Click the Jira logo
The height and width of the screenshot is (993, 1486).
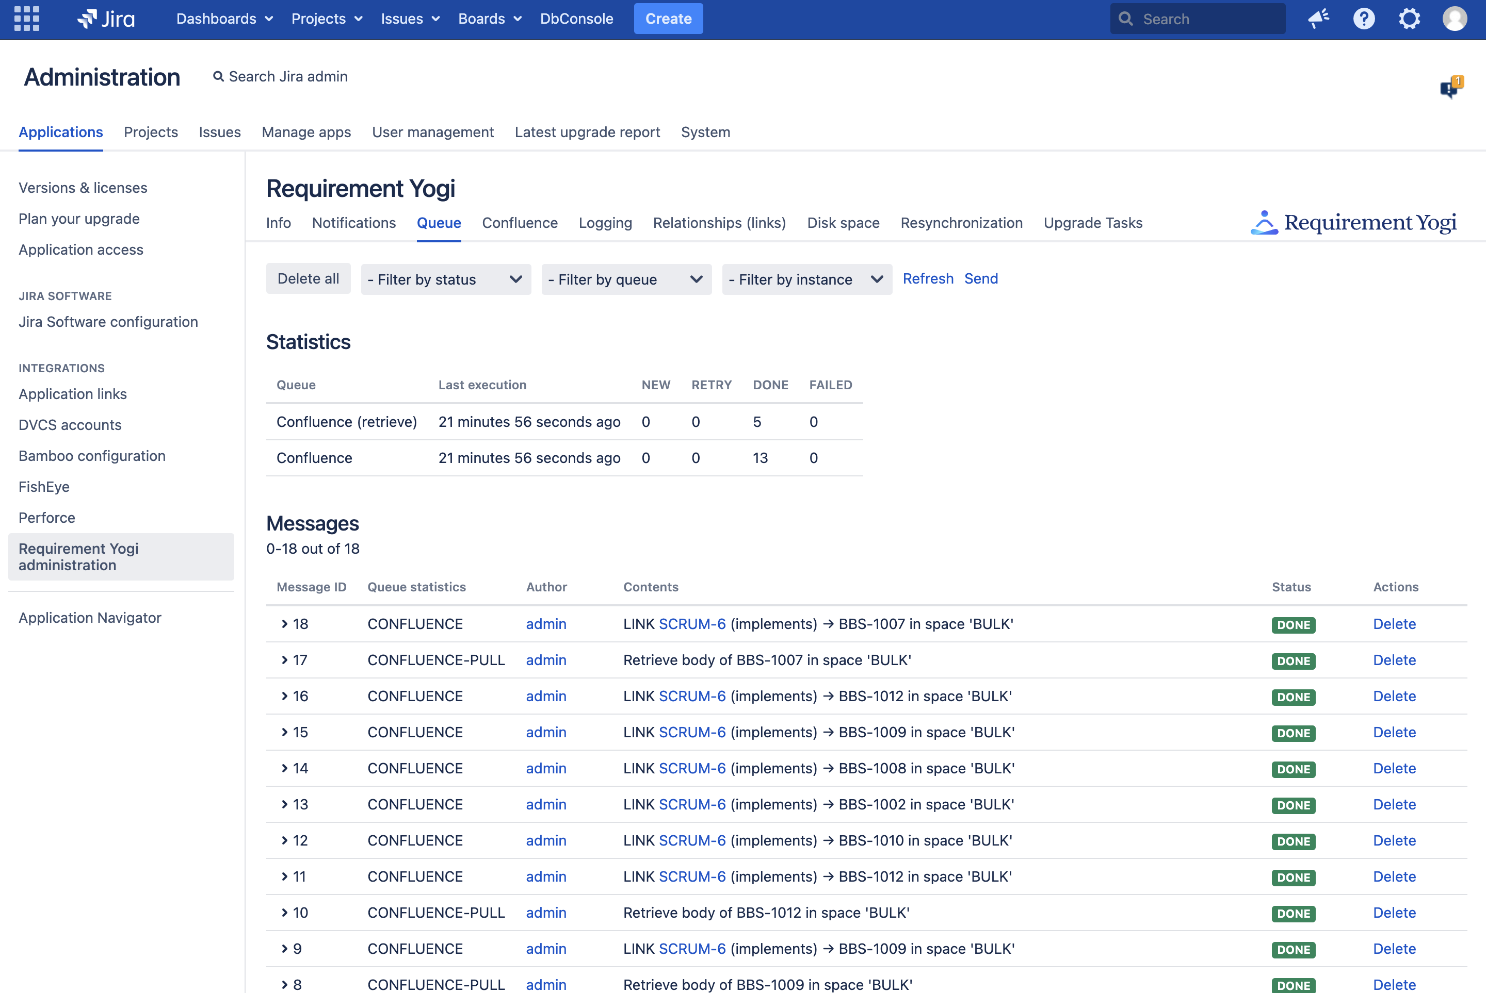coord(106,19)
